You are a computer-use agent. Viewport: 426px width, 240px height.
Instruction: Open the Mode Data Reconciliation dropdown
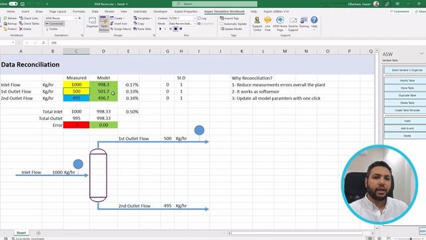tap(194, 24)
